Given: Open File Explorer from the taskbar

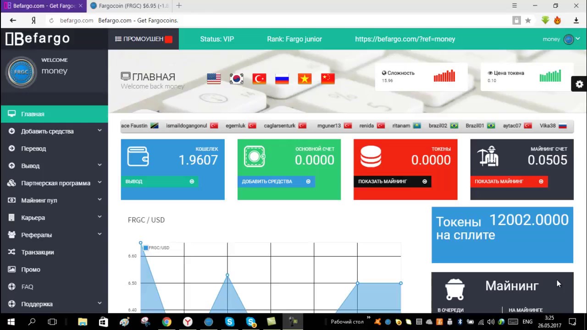Looking at the screenshot, I should [x=83, y=322].
